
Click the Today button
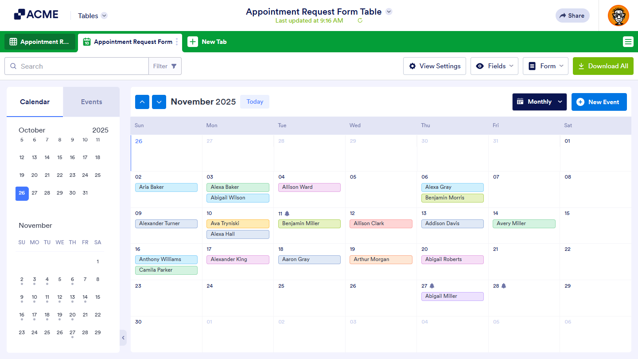pyautogui.click(x=255, y=101)
